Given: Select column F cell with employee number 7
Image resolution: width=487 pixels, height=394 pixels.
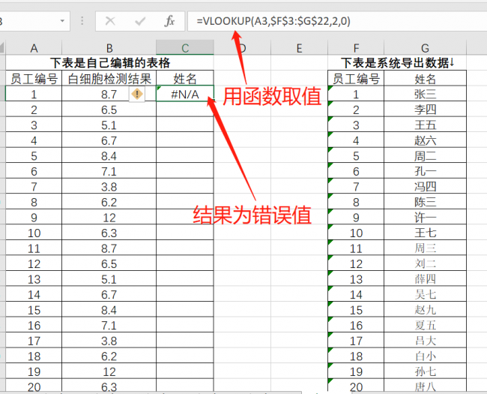Looking at the screenshot, I should (x=356, y=186).
